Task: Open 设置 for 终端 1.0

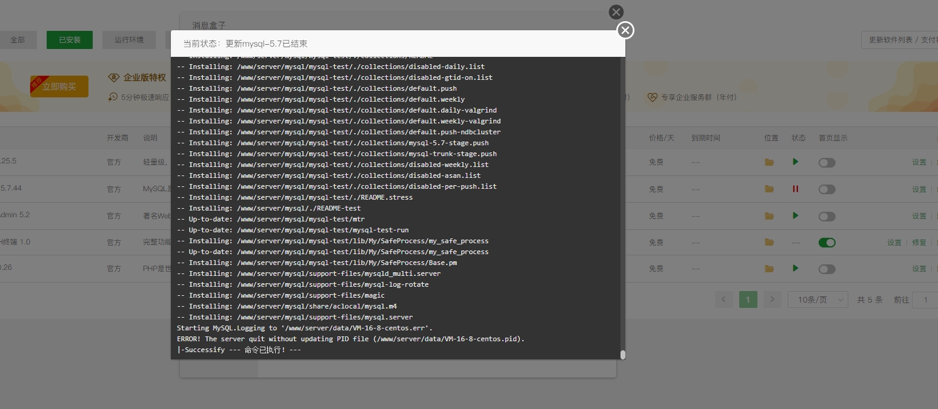Action: (894, 243)
